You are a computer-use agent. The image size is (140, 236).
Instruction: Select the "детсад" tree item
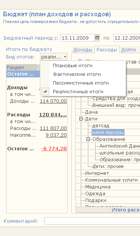[101, 126]
